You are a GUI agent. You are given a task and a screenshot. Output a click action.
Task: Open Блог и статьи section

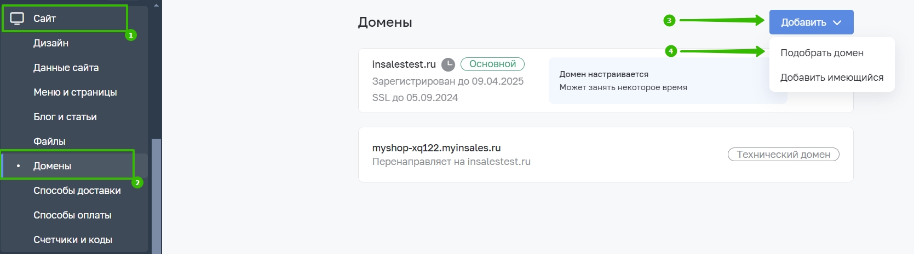point(65,117)
